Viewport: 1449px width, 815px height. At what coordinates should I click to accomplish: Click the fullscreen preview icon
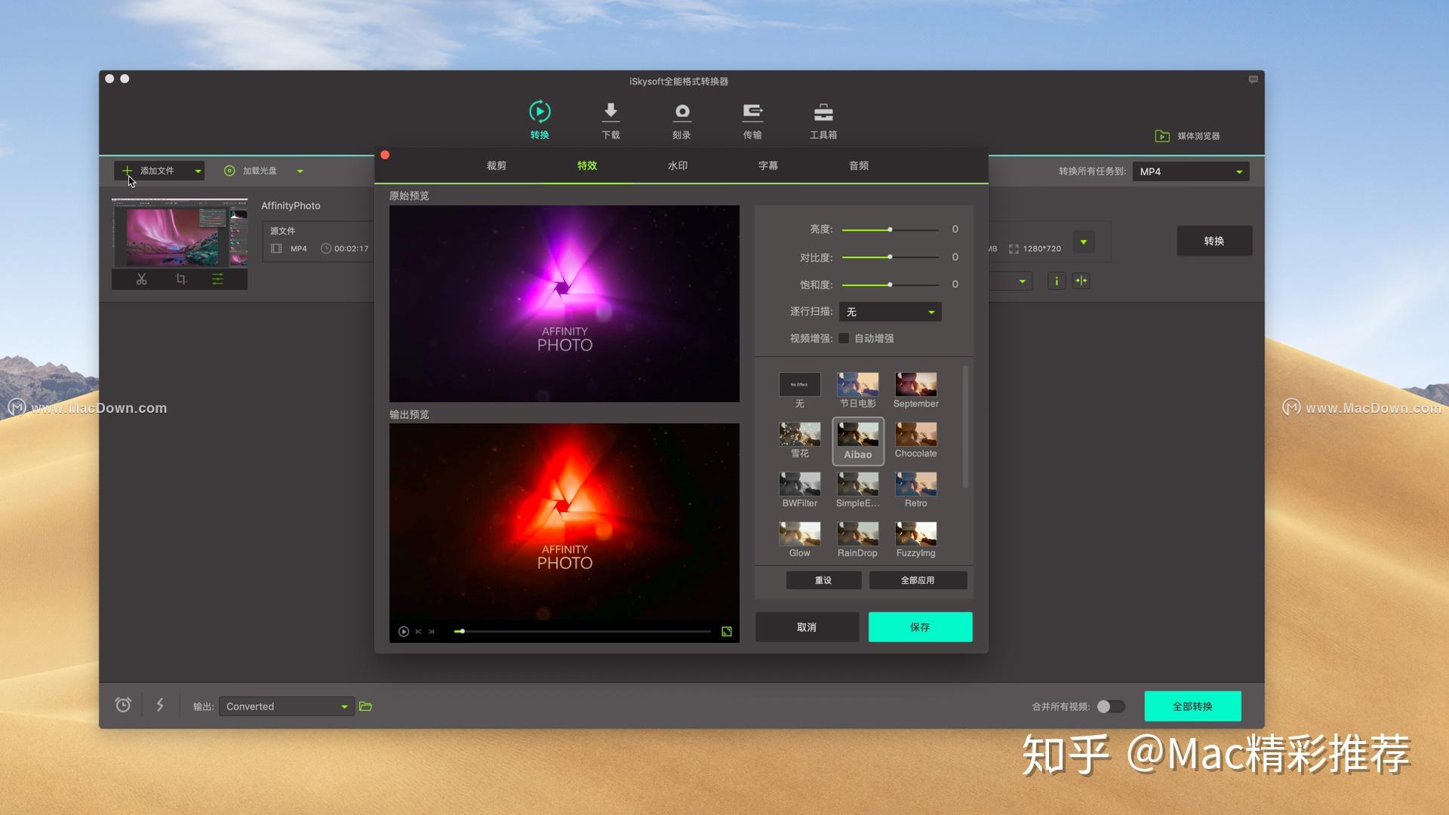tap(727, 632)
